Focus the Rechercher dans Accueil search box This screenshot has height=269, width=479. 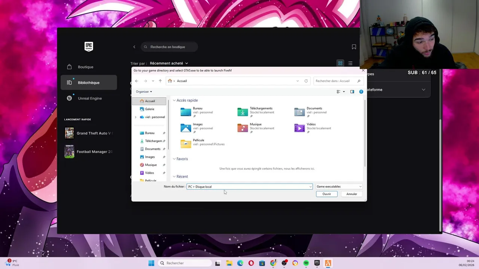point(338,81)
